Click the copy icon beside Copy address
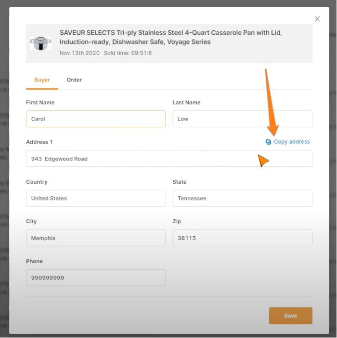 coord(268,142)
